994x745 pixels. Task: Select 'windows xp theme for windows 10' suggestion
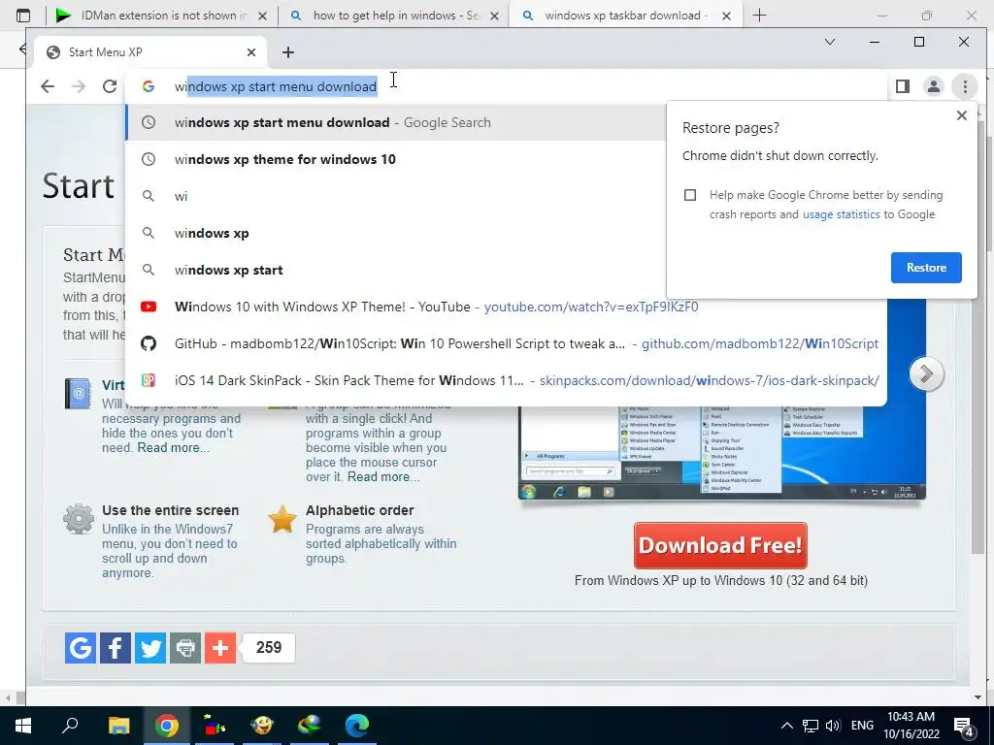tap(396, 160)
